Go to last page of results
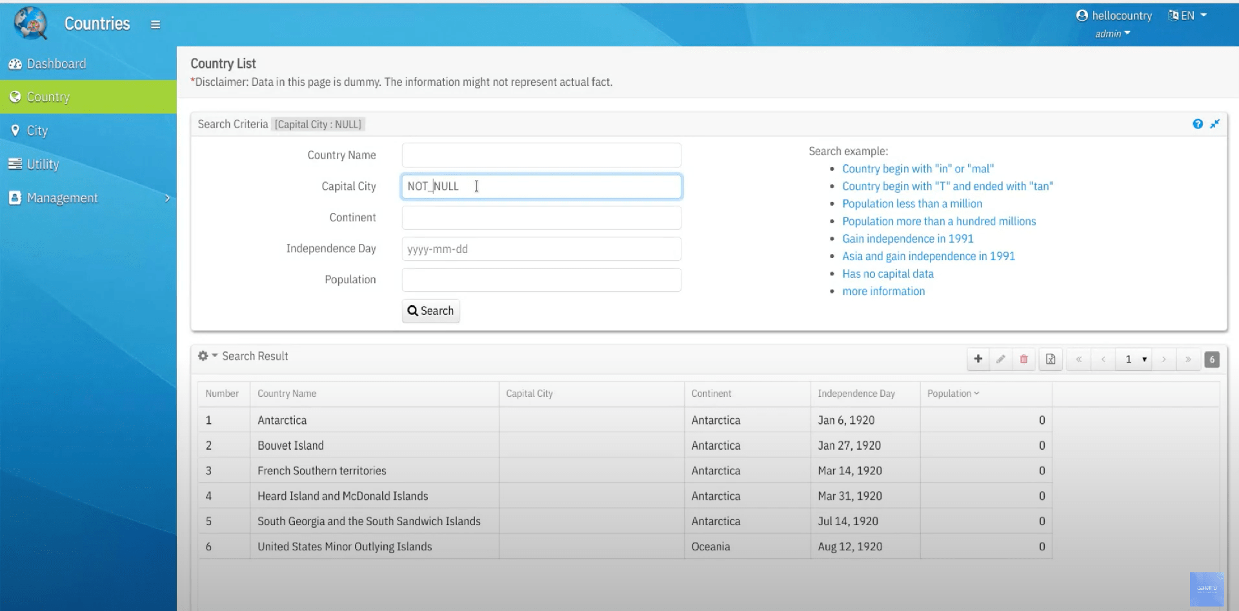 [1188, 359]
